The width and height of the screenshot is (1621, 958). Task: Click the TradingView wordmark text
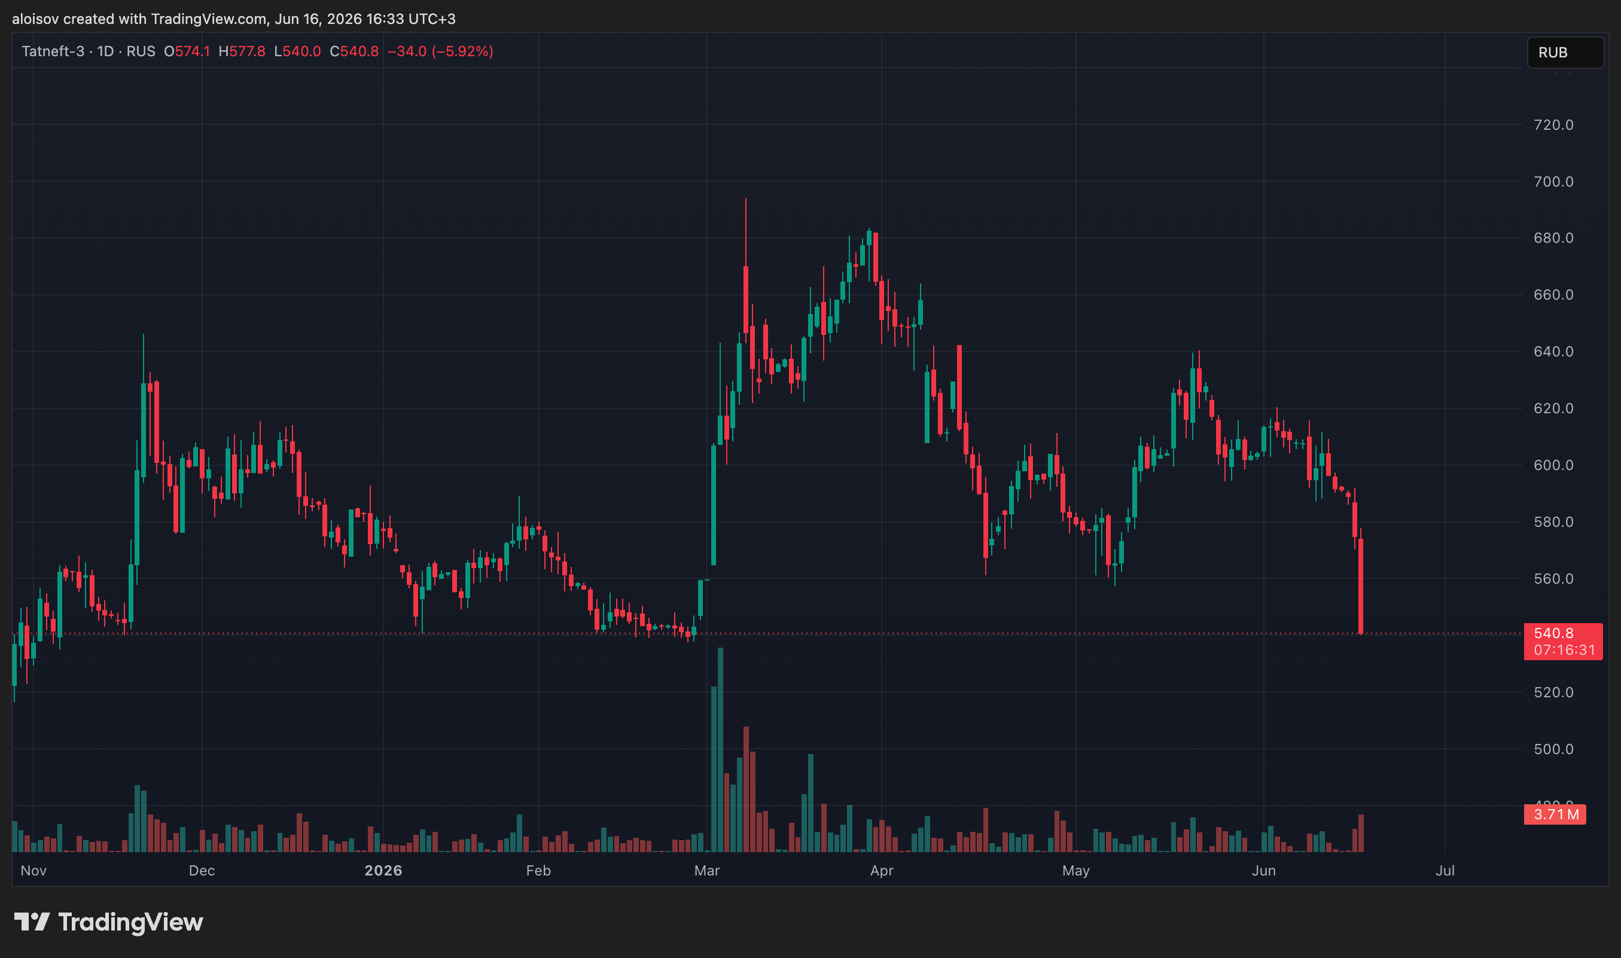click(x=130, y=922)
